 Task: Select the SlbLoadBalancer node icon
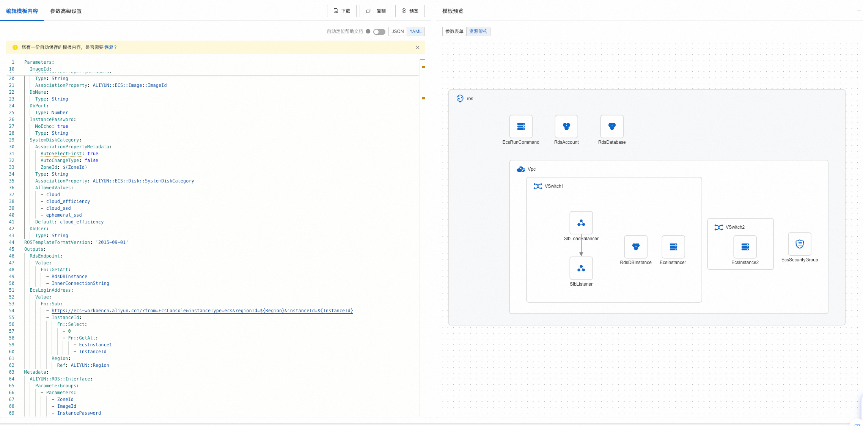pyautogui.click(x=581, y=223)
